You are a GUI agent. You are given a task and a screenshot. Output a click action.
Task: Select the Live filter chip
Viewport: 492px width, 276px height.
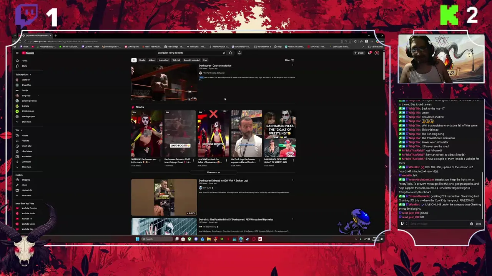[205, 60]
